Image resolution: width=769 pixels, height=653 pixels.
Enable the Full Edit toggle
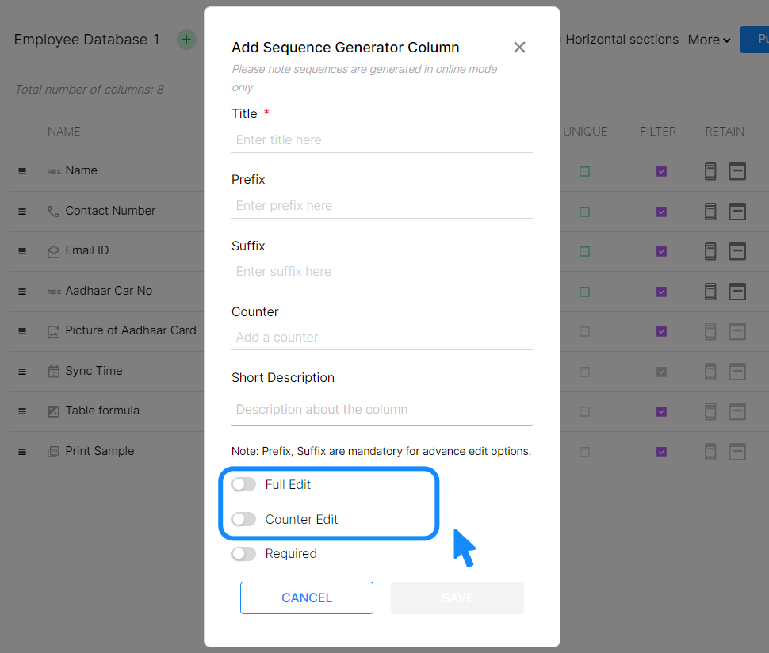(244, 484)
